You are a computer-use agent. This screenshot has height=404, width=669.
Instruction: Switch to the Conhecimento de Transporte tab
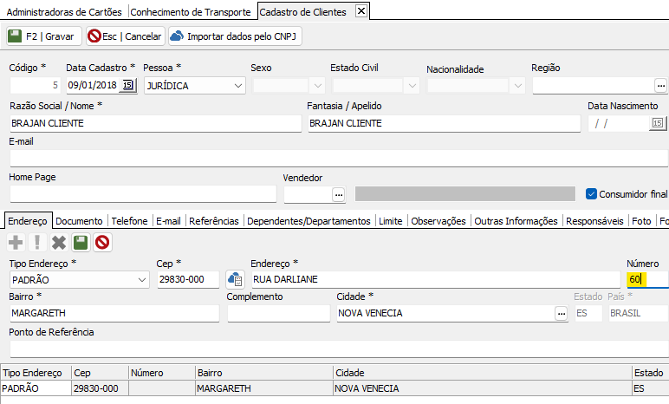[192, 11]
